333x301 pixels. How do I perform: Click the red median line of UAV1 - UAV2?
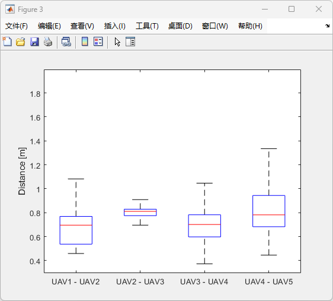[76, 225]
